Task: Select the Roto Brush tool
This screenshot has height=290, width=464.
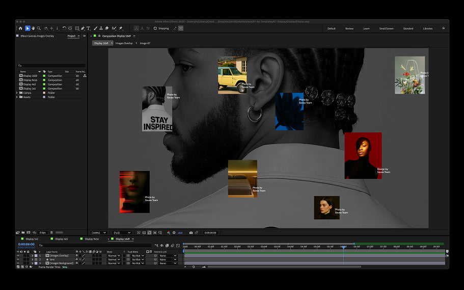Action: coord(114,28)
